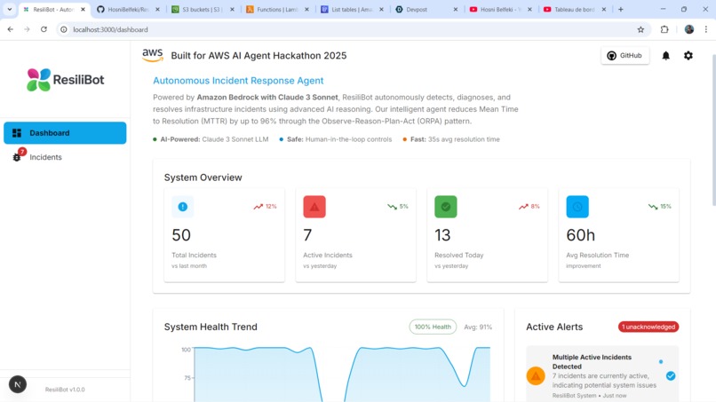This screenshot has width=716, height=402.
Task: Click the Autonomous Incident Response Agent heading
Action: pyautogui.click(x=238, y=81)
